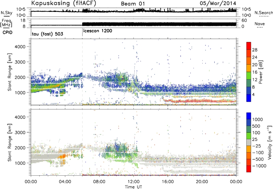Click the Kapuskasing (fitACF) title
Viewport: 273px width, 189px height.
63,3
